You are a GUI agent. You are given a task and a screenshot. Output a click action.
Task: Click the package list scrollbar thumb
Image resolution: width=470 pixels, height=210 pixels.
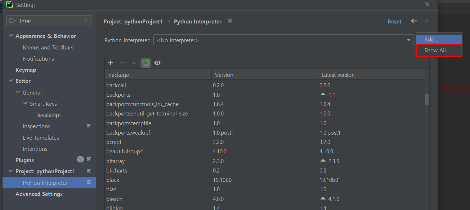[x=427, y=99]
